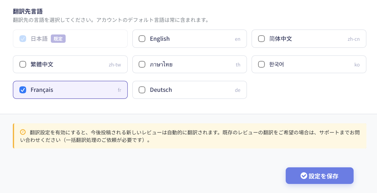Enable the Deutsch checkbox
This screenshot has width=377, height=193.
142,90
